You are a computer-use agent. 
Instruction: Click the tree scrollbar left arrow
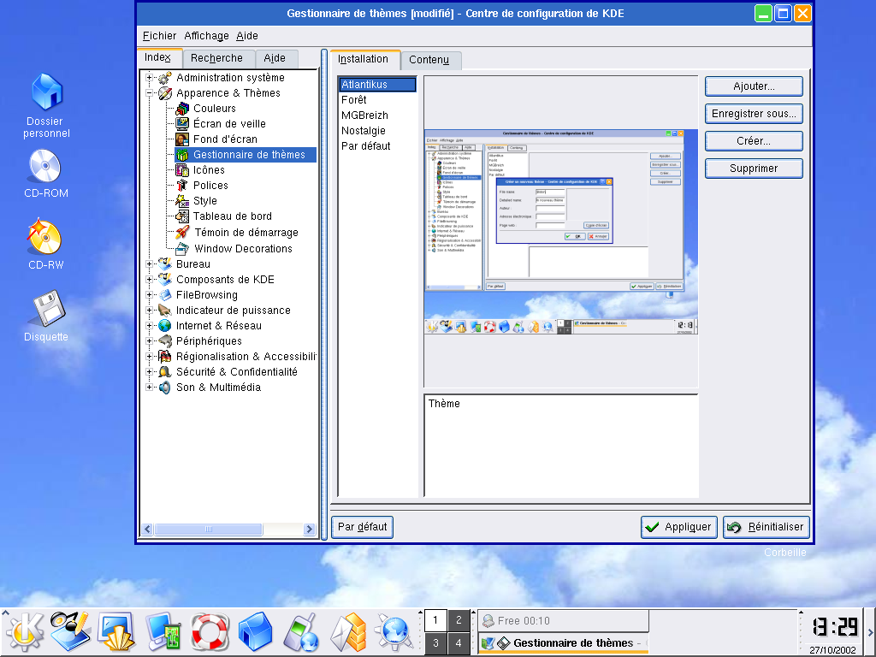(x=147, y=529)
